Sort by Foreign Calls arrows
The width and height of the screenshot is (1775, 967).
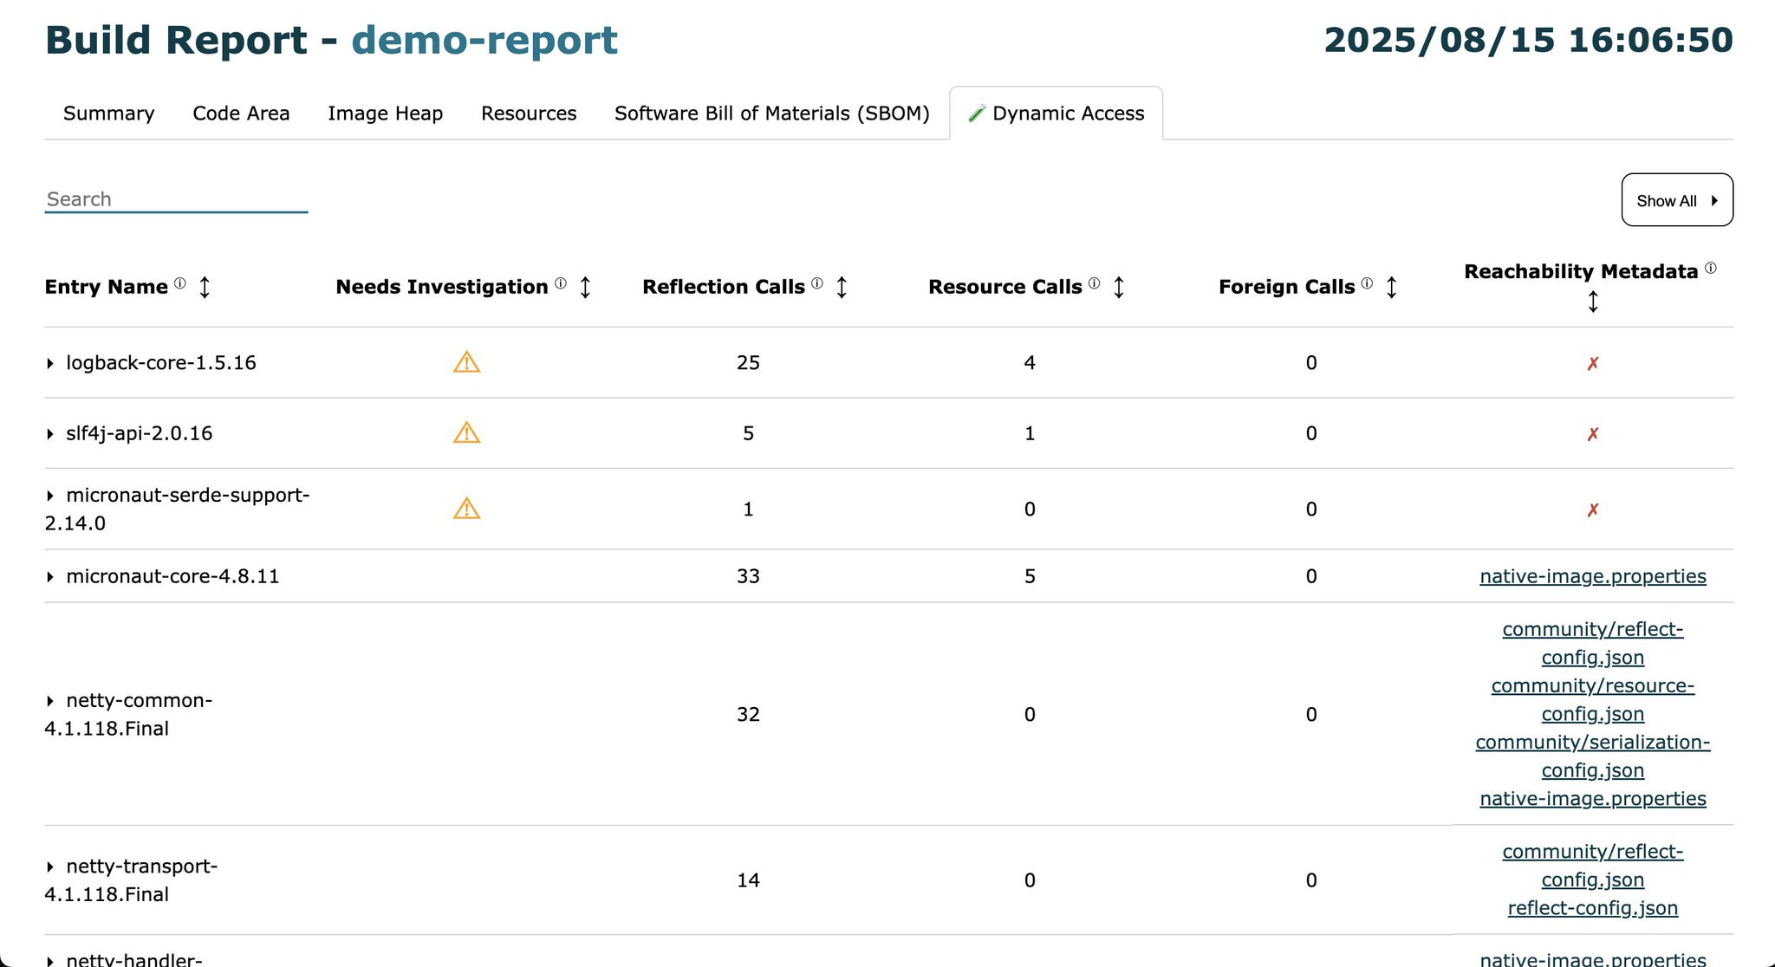point(1391,287)
